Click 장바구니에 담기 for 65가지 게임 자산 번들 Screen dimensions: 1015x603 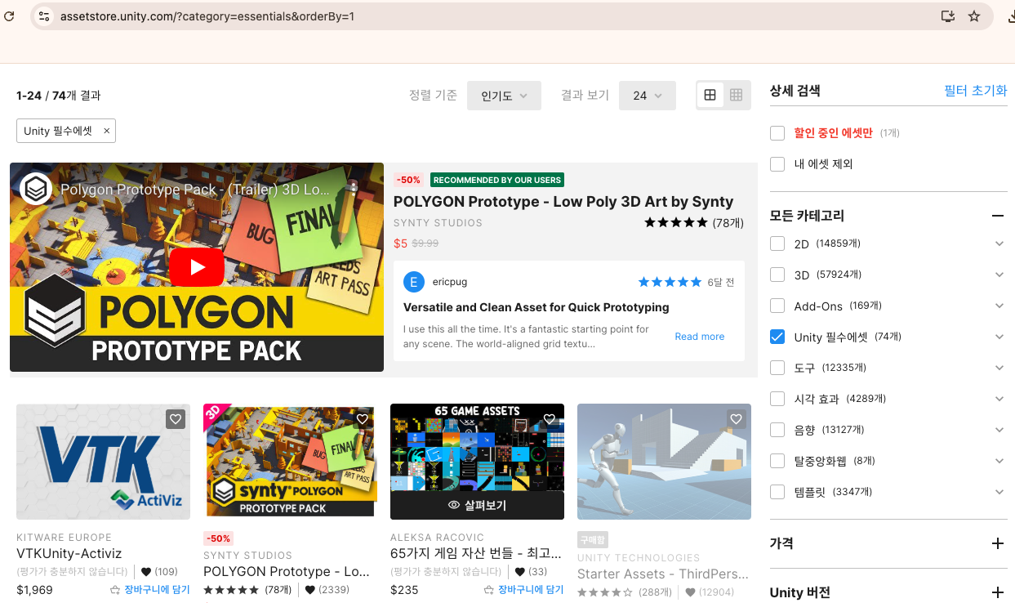point(531,590)
